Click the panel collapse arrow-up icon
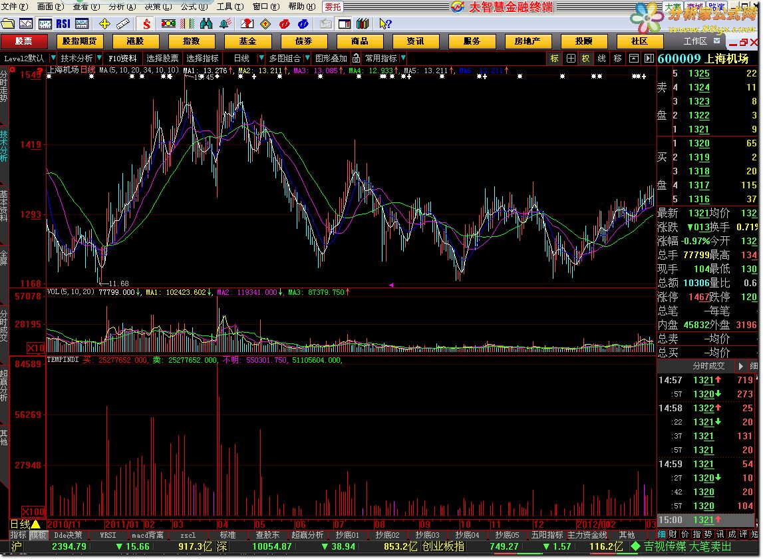The width and height of the screenshot is (763, 559). tap(633, 59)
